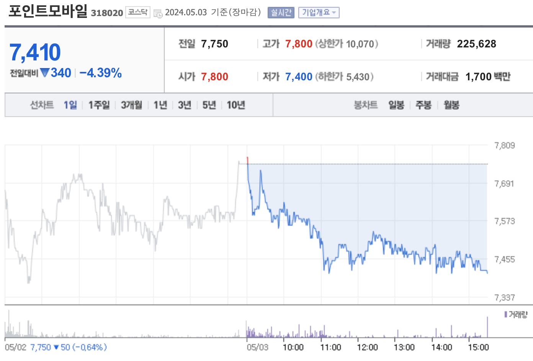Click the 거래대금 value 1,700 백만
Screen dimensions: 533x361
coord(488,77)
